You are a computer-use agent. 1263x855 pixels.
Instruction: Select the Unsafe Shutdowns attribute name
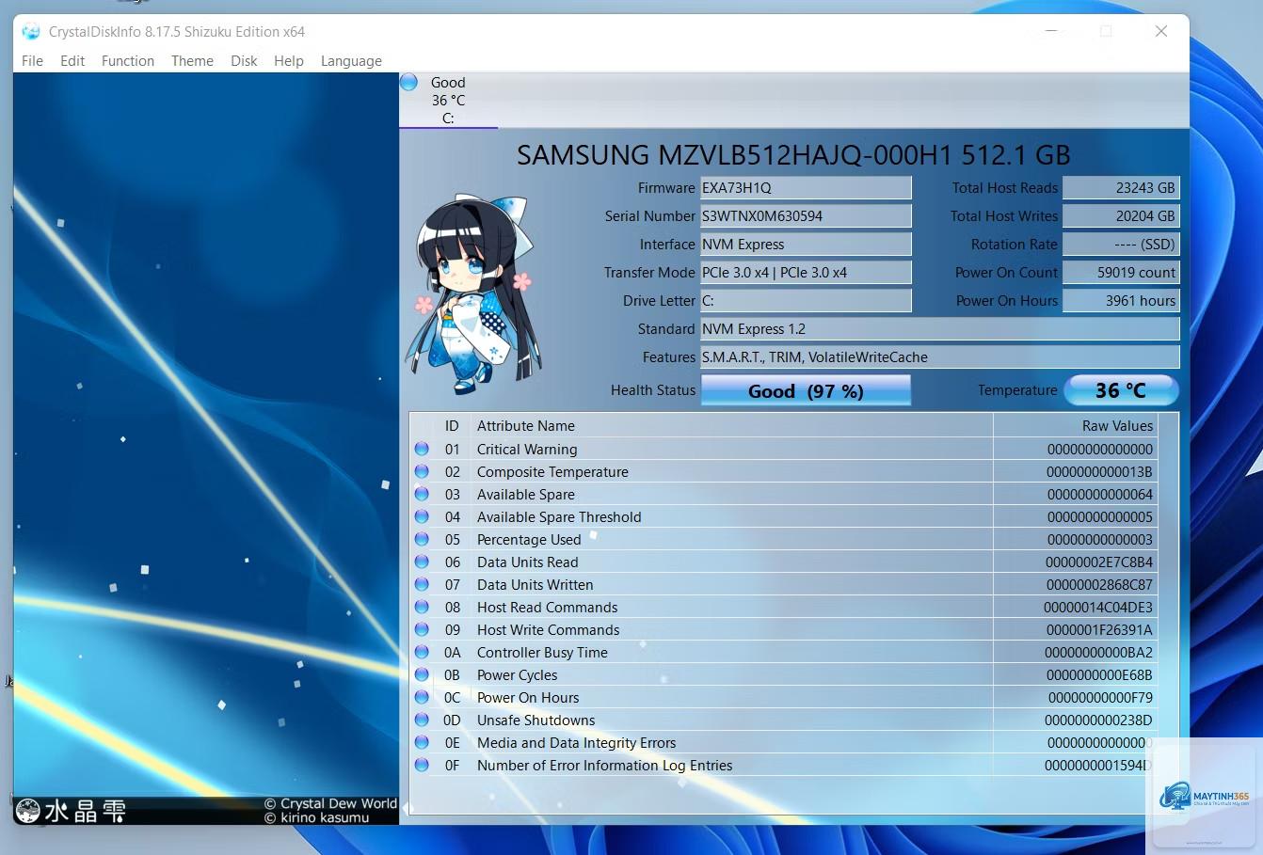[x=536, y=720]
